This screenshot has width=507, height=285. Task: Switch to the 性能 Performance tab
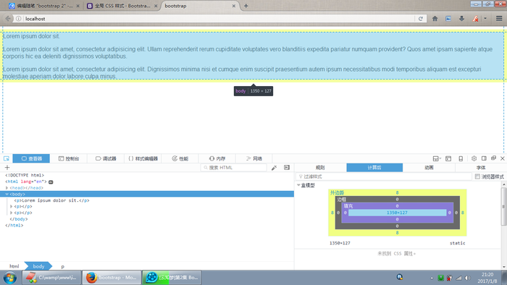click(x=180, y=158)
